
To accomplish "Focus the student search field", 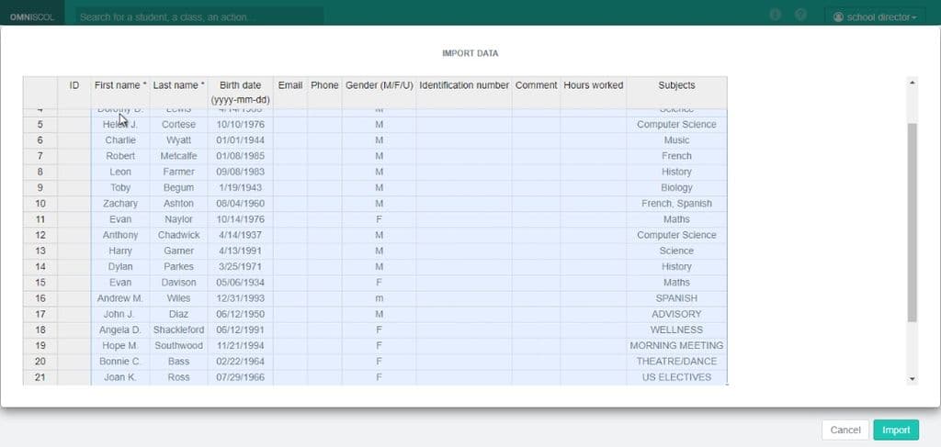I will point(198,17).
